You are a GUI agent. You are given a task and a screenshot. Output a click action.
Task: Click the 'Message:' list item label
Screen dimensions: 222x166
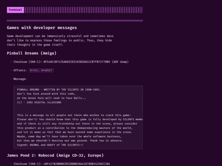[x=20, y=79]
